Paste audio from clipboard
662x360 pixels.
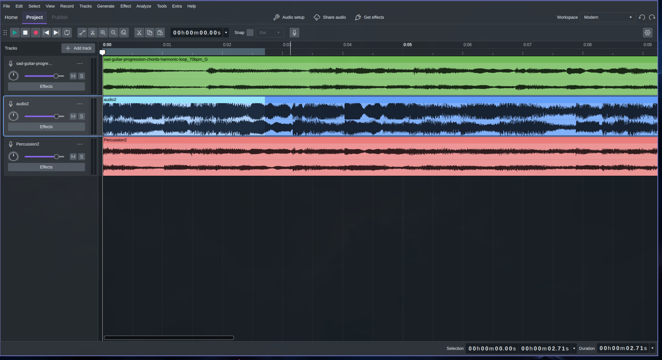(x=160, y=33)
